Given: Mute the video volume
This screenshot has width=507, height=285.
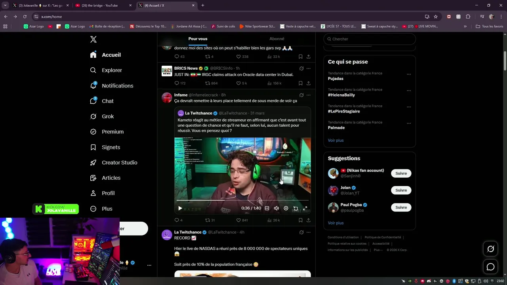Looking at the screenshot, I should 276,208.
